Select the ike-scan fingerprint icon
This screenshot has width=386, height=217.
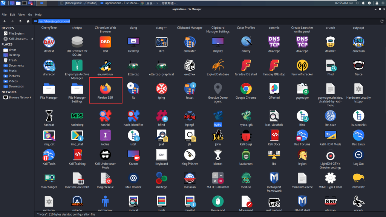pos(330,116)
